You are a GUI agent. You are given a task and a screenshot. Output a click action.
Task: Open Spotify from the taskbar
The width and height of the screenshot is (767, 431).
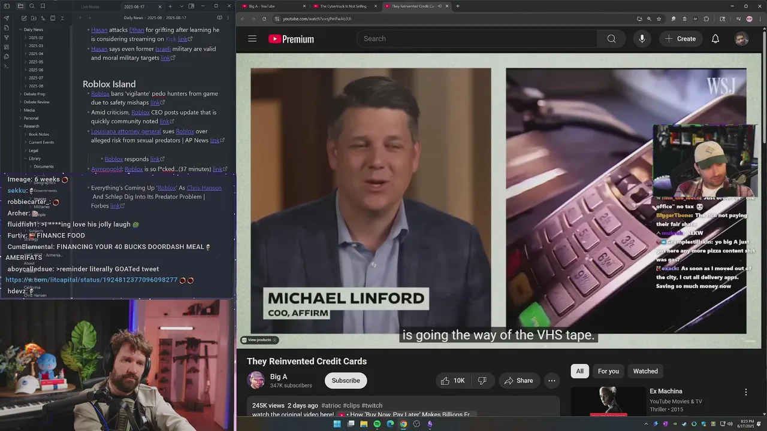point(377,424)
